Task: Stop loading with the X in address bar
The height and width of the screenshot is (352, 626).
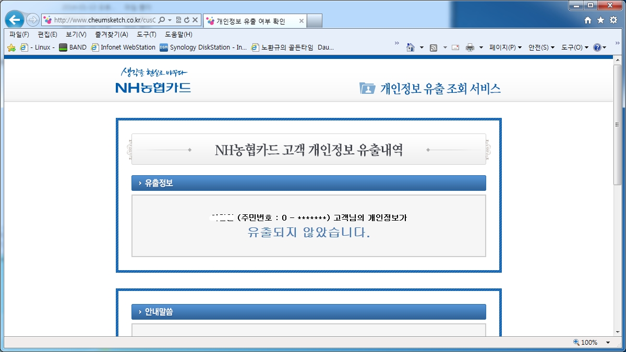Action: [195, 20]
